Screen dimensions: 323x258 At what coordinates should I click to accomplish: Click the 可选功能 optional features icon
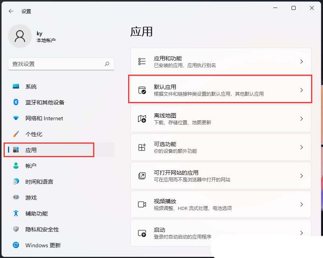(142, 147)
